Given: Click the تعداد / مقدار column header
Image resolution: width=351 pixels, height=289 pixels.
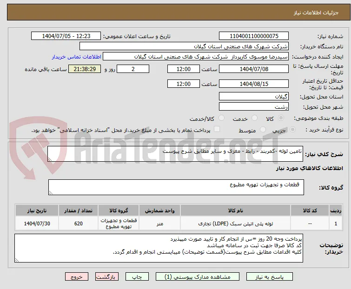Looking at the screenshot, I should (x=79, y=210).
